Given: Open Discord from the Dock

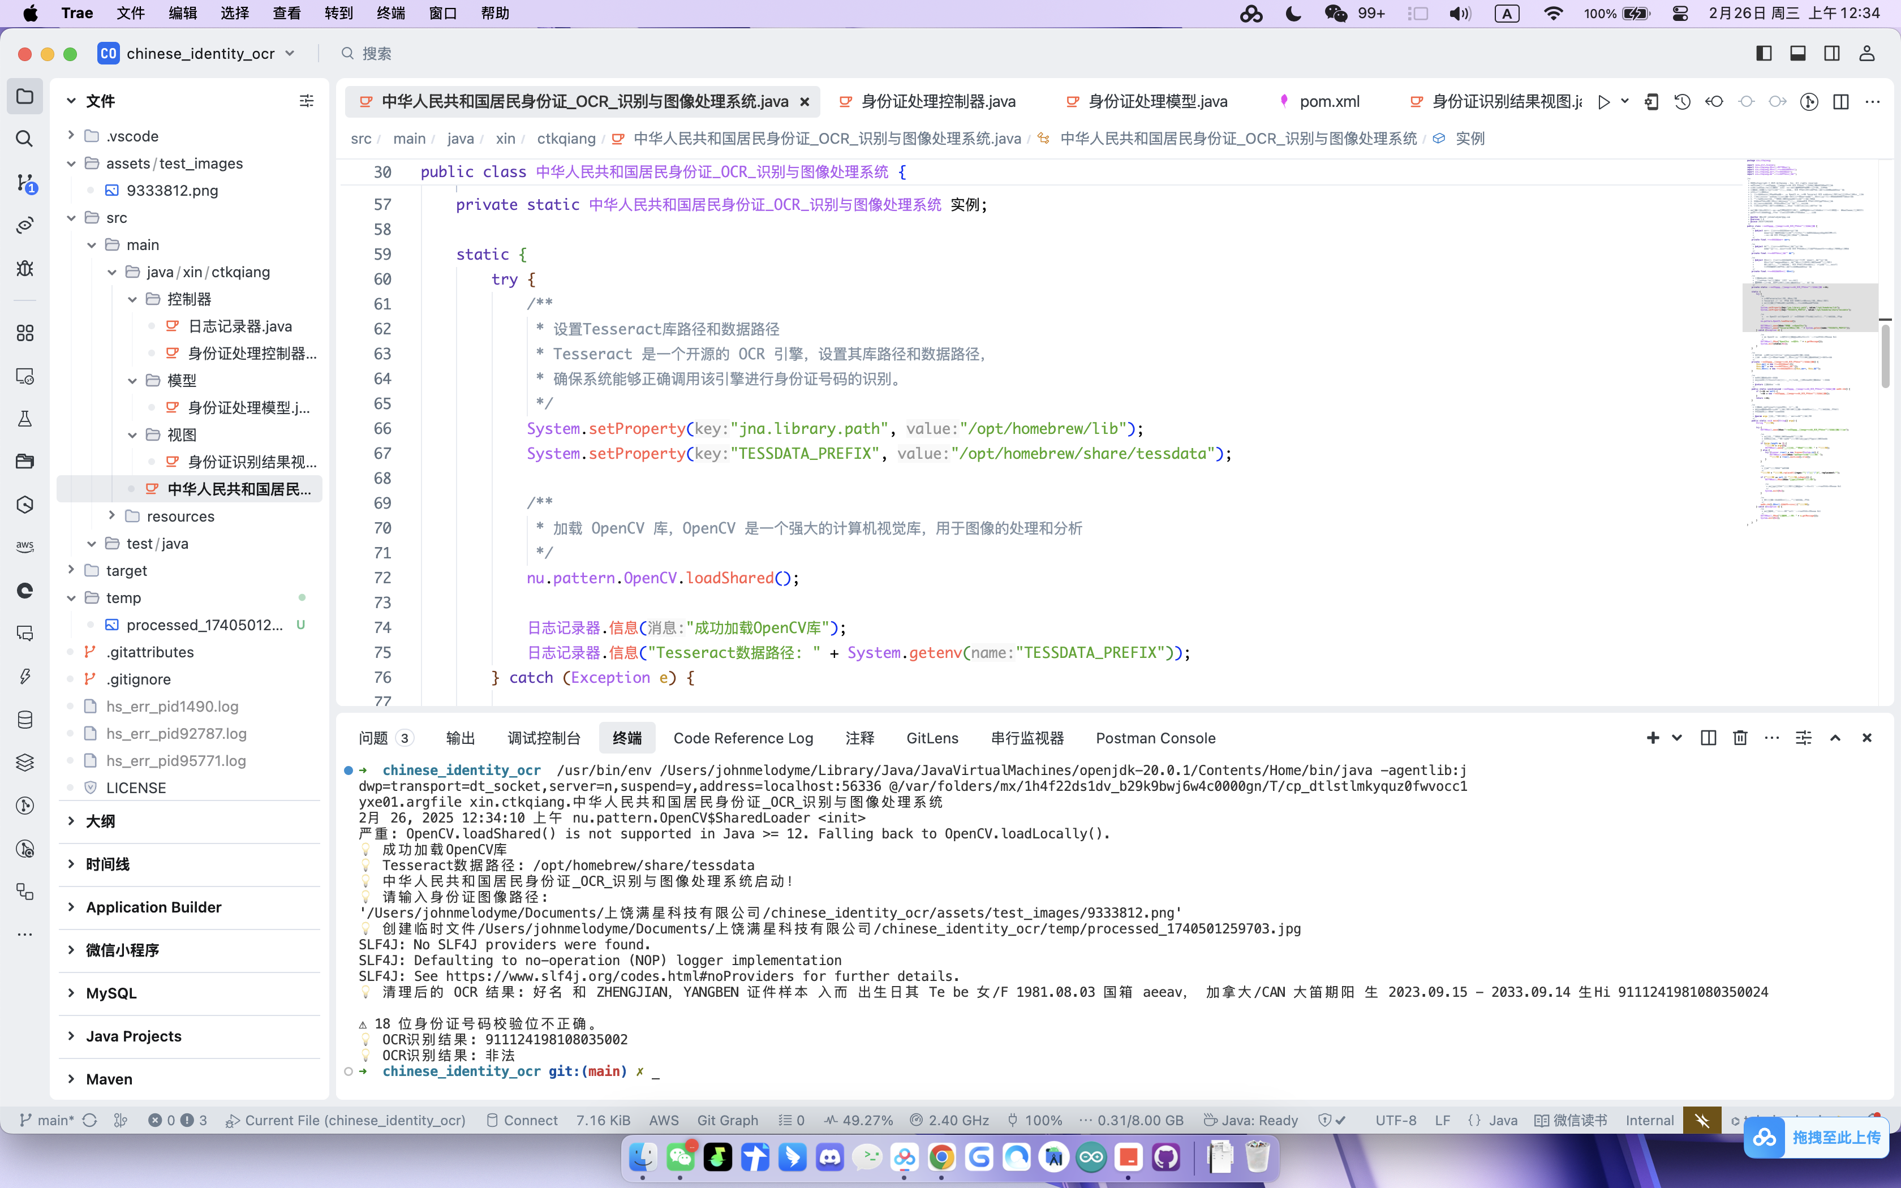Looking at the screenshot, I should pyautogui.click(x=829, y=1156).
